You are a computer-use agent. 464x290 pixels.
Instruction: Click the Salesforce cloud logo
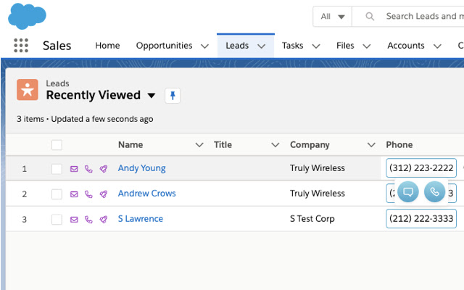(x=27, y=15)
